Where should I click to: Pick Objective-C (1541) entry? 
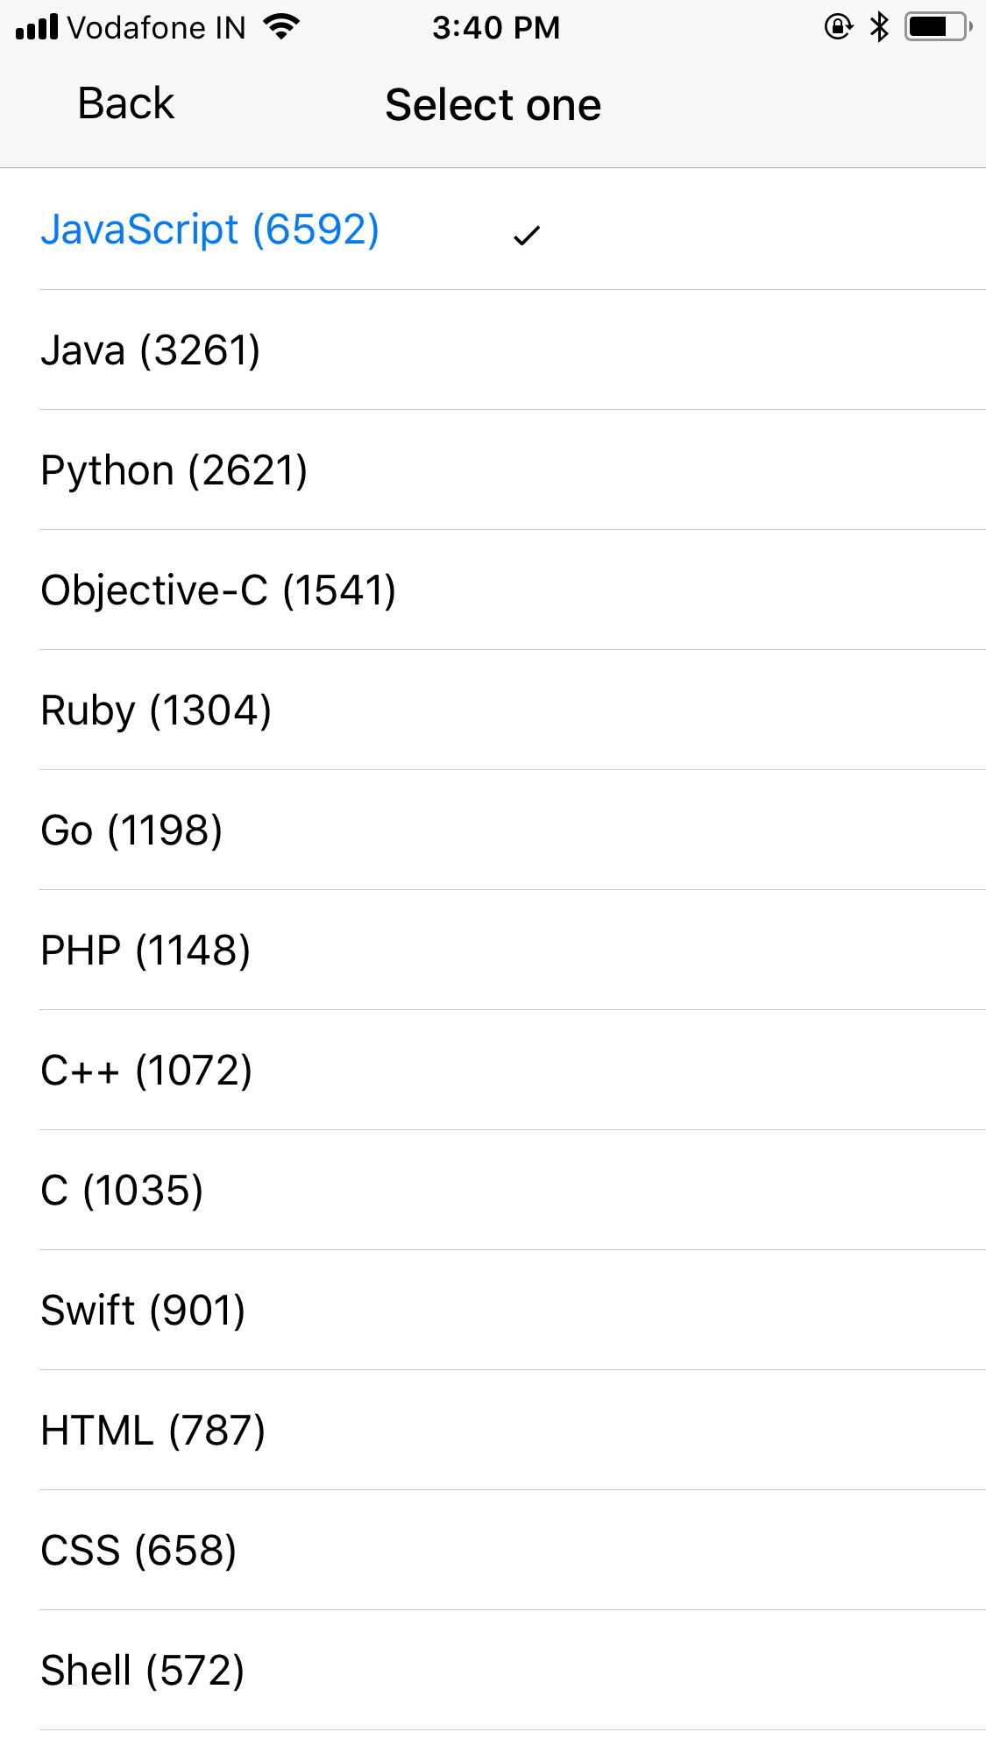218,590
